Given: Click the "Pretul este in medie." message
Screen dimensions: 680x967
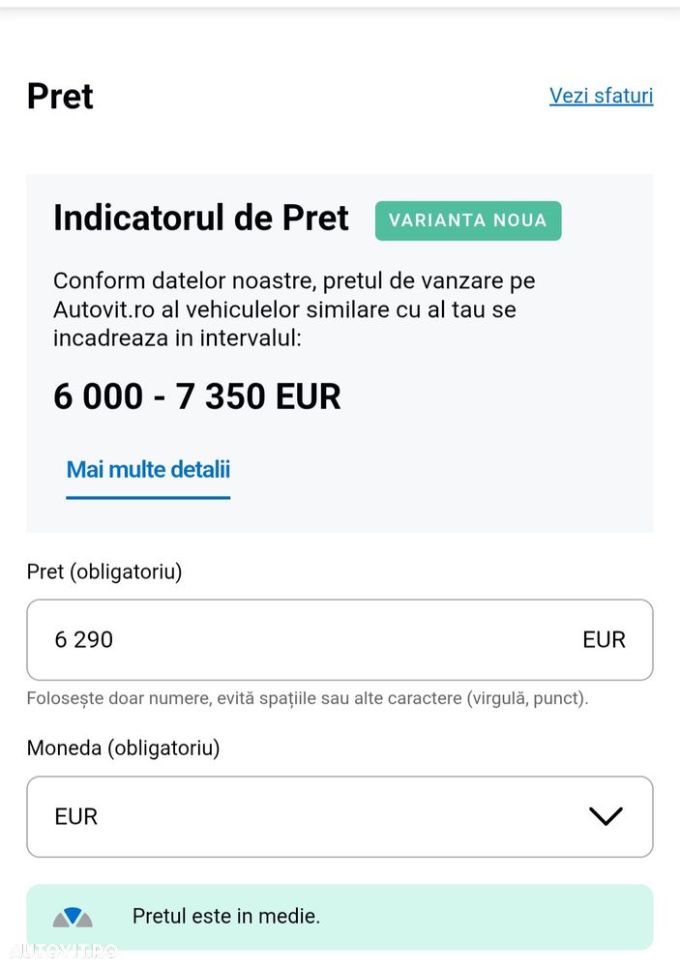Looking at the screenshot, I should tap(225, 916).
